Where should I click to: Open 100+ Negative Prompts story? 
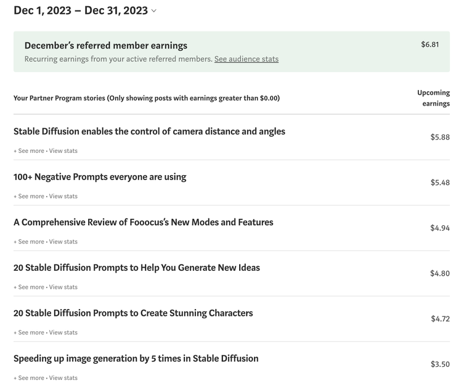click(100, 177)
